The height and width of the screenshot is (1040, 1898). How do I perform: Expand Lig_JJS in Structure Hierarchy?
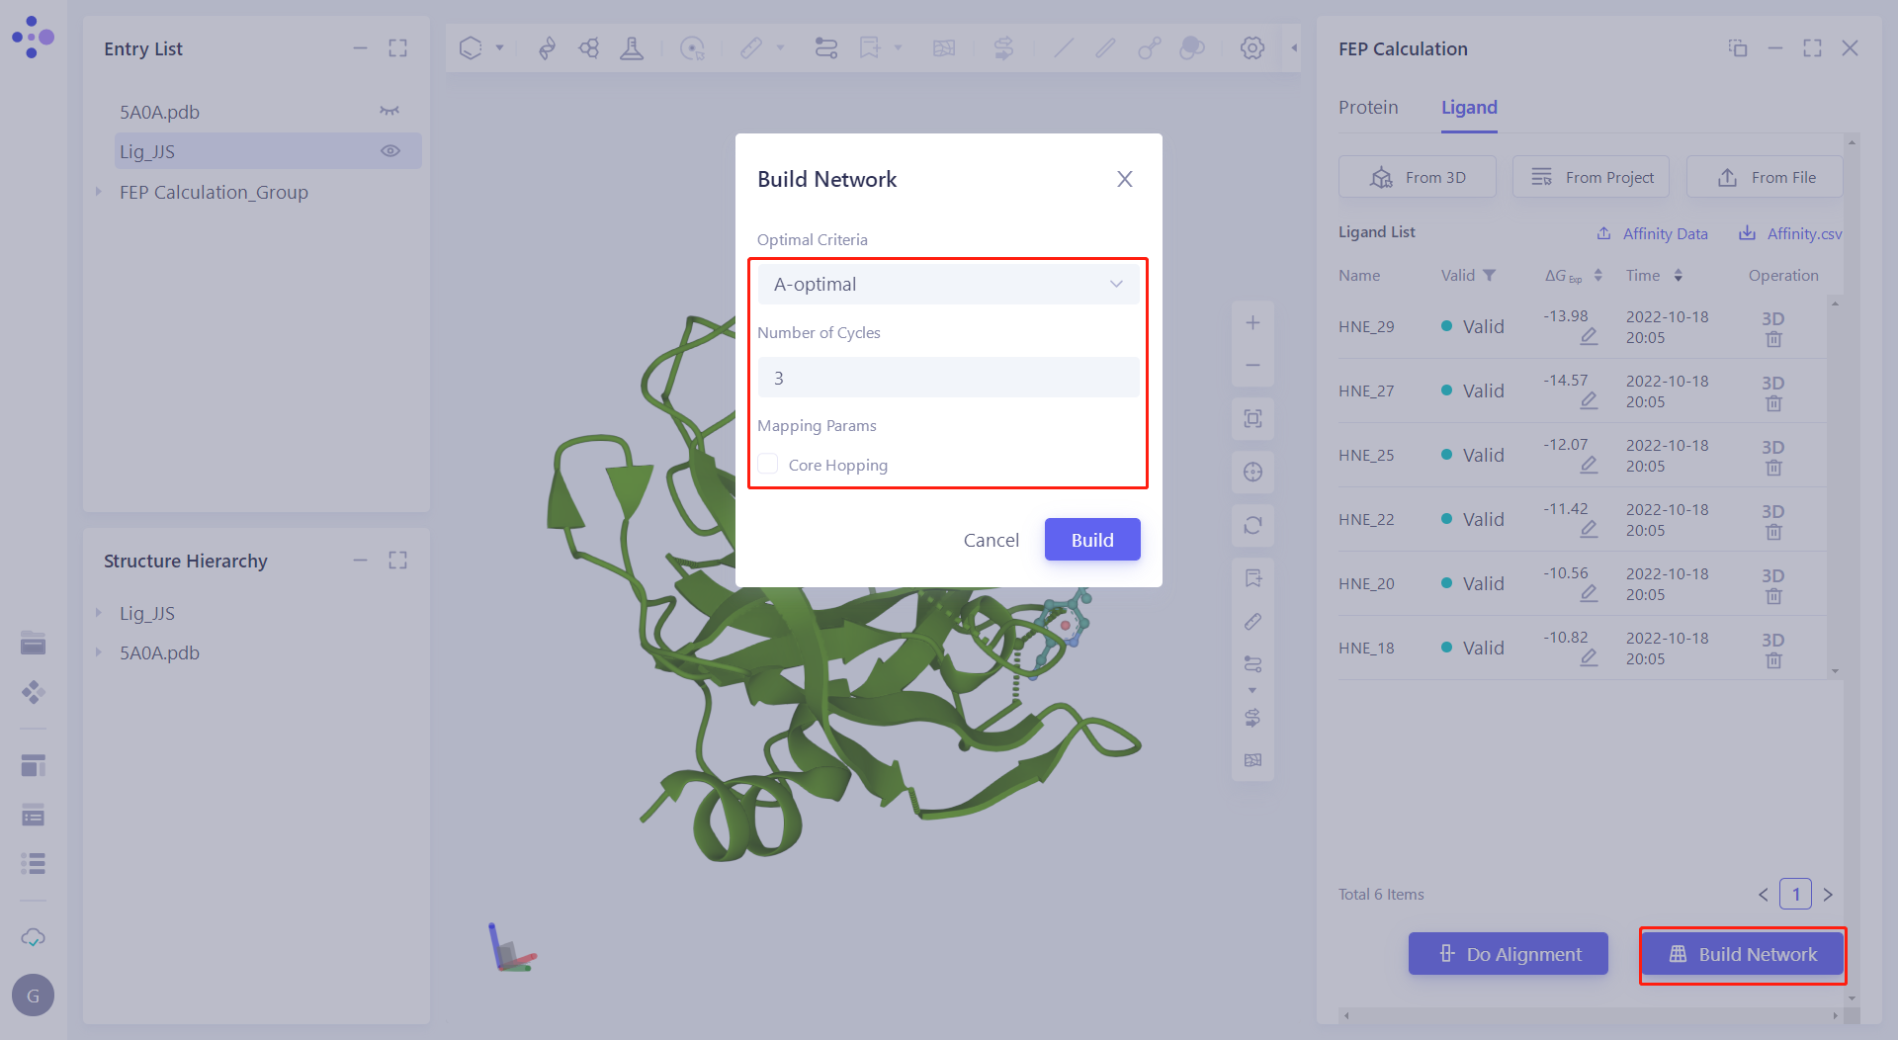click(x=99, y=613)
